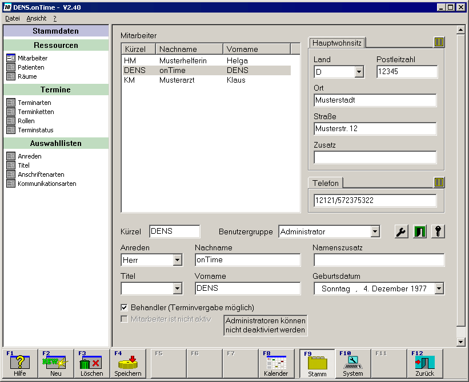This screenshot has height=382, width=469.
Task: Click the scroll up arrow
Action: pyautogui.click(x=460, y=30)
